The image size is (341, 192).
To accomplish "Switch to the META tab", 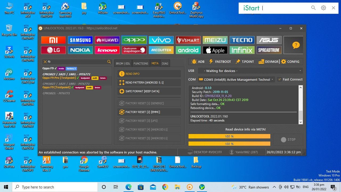I will click(x=155, y=63).
